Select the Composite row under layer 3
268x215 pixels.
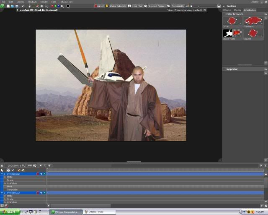25,190
